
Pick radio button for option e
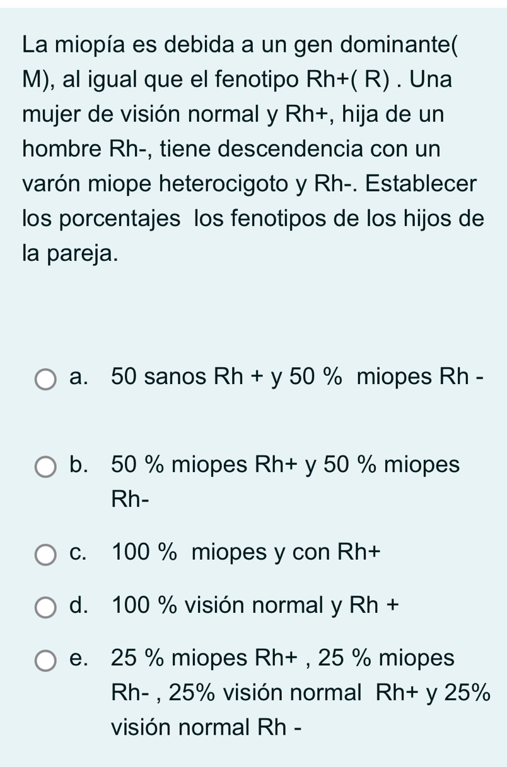pos(45,661)
